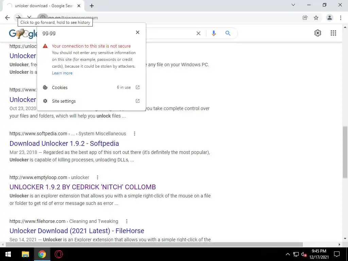Click the vertical scrollbar thumb
348x261 pixels.
tap(345, 152)
